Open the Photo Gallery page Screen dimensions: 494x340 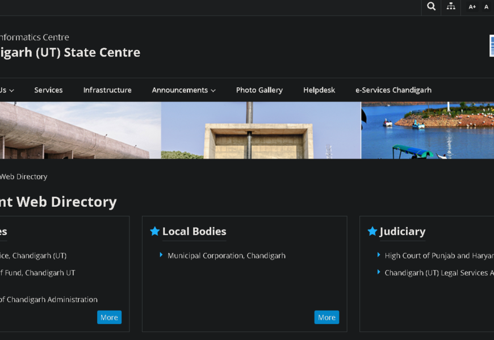259,90
